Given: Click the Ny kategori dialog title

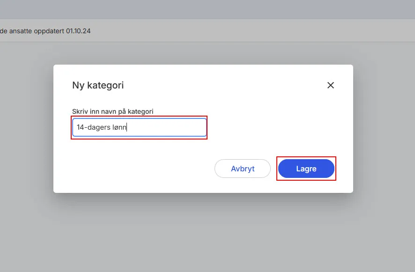Looking at the screenshot, I should pyautogui.click(x=98, y=85).
